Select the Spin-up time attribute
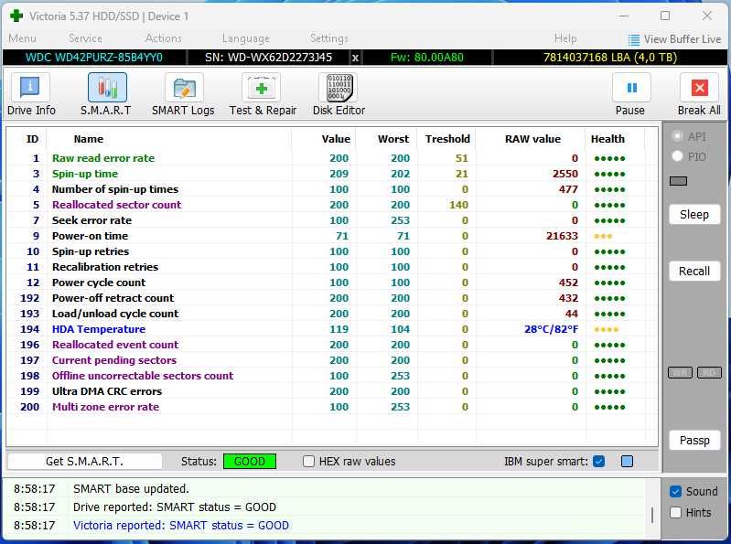The height and width of the screenshot is (544, 731). pyautogui.click(x=331, y=174)
